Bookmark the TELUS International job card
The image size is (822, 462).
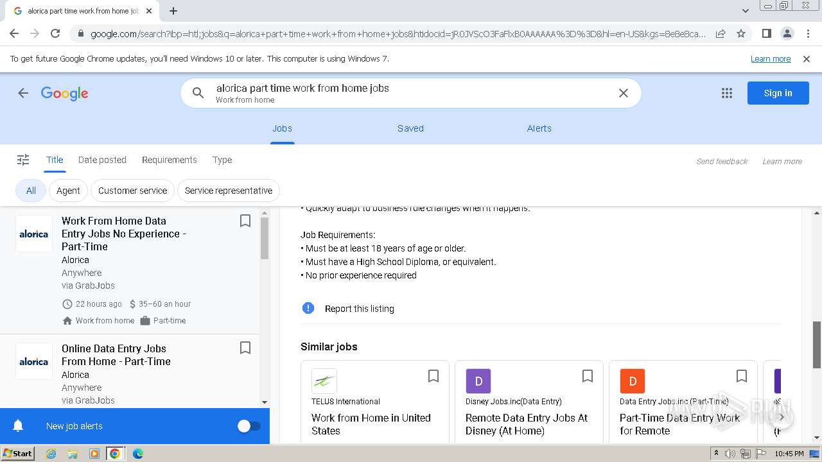pos(433,376)
